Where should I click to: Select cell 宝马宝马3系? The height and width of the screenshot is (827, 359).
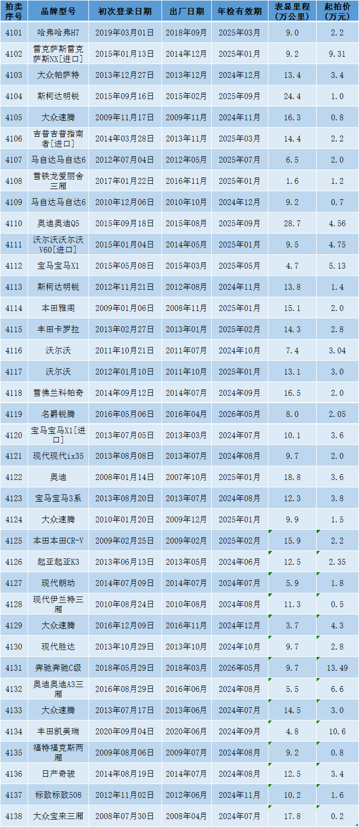tap(58, 499)
